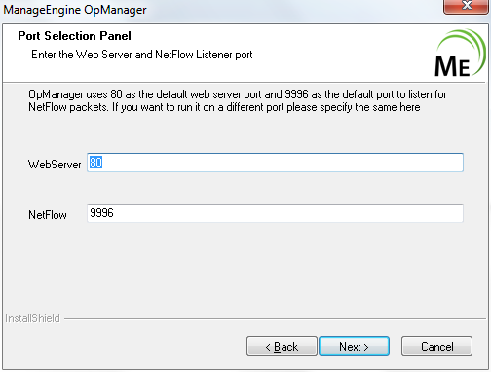Focus the NetFlow port input field
The width and height of the screenshot is (491, 372).
click(275, 213)
